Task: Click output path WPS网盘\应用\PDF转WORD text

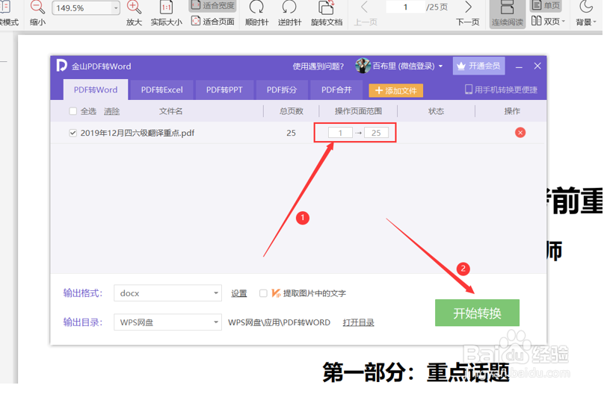Action: [x=279, y=322]
